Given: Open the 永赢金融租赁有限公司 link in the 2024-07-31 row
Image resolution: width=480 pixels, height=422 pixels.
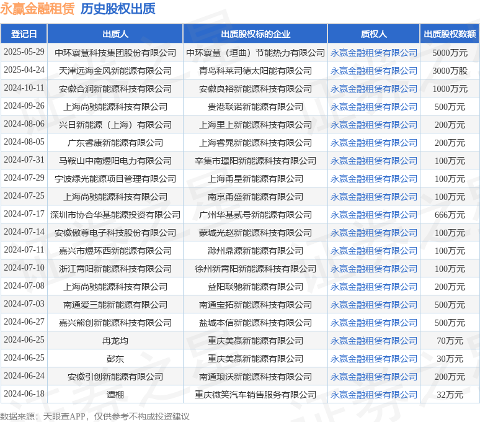Looking at the screenshot, I should click(374, 161).
